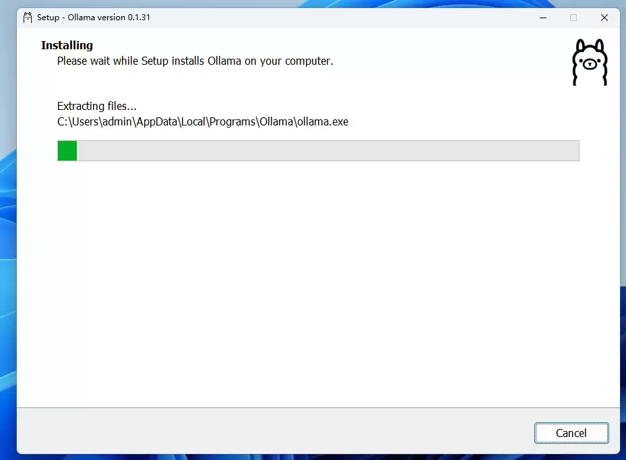The width and height of the screenshot is (626, 460).
Task: Close the Ollama Setup window
Action: click(x=604, y=18)
